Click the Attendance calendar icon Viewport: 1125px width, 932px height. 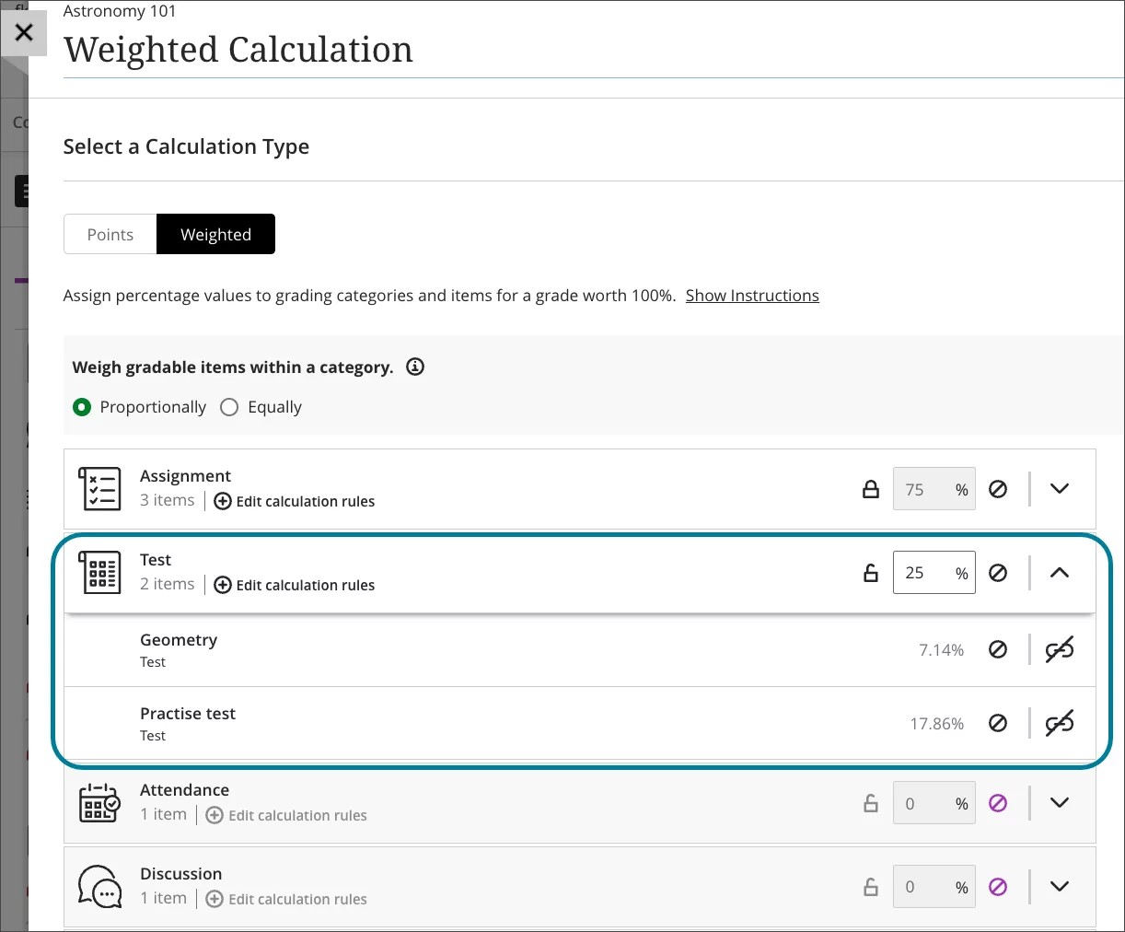[99, 802]
